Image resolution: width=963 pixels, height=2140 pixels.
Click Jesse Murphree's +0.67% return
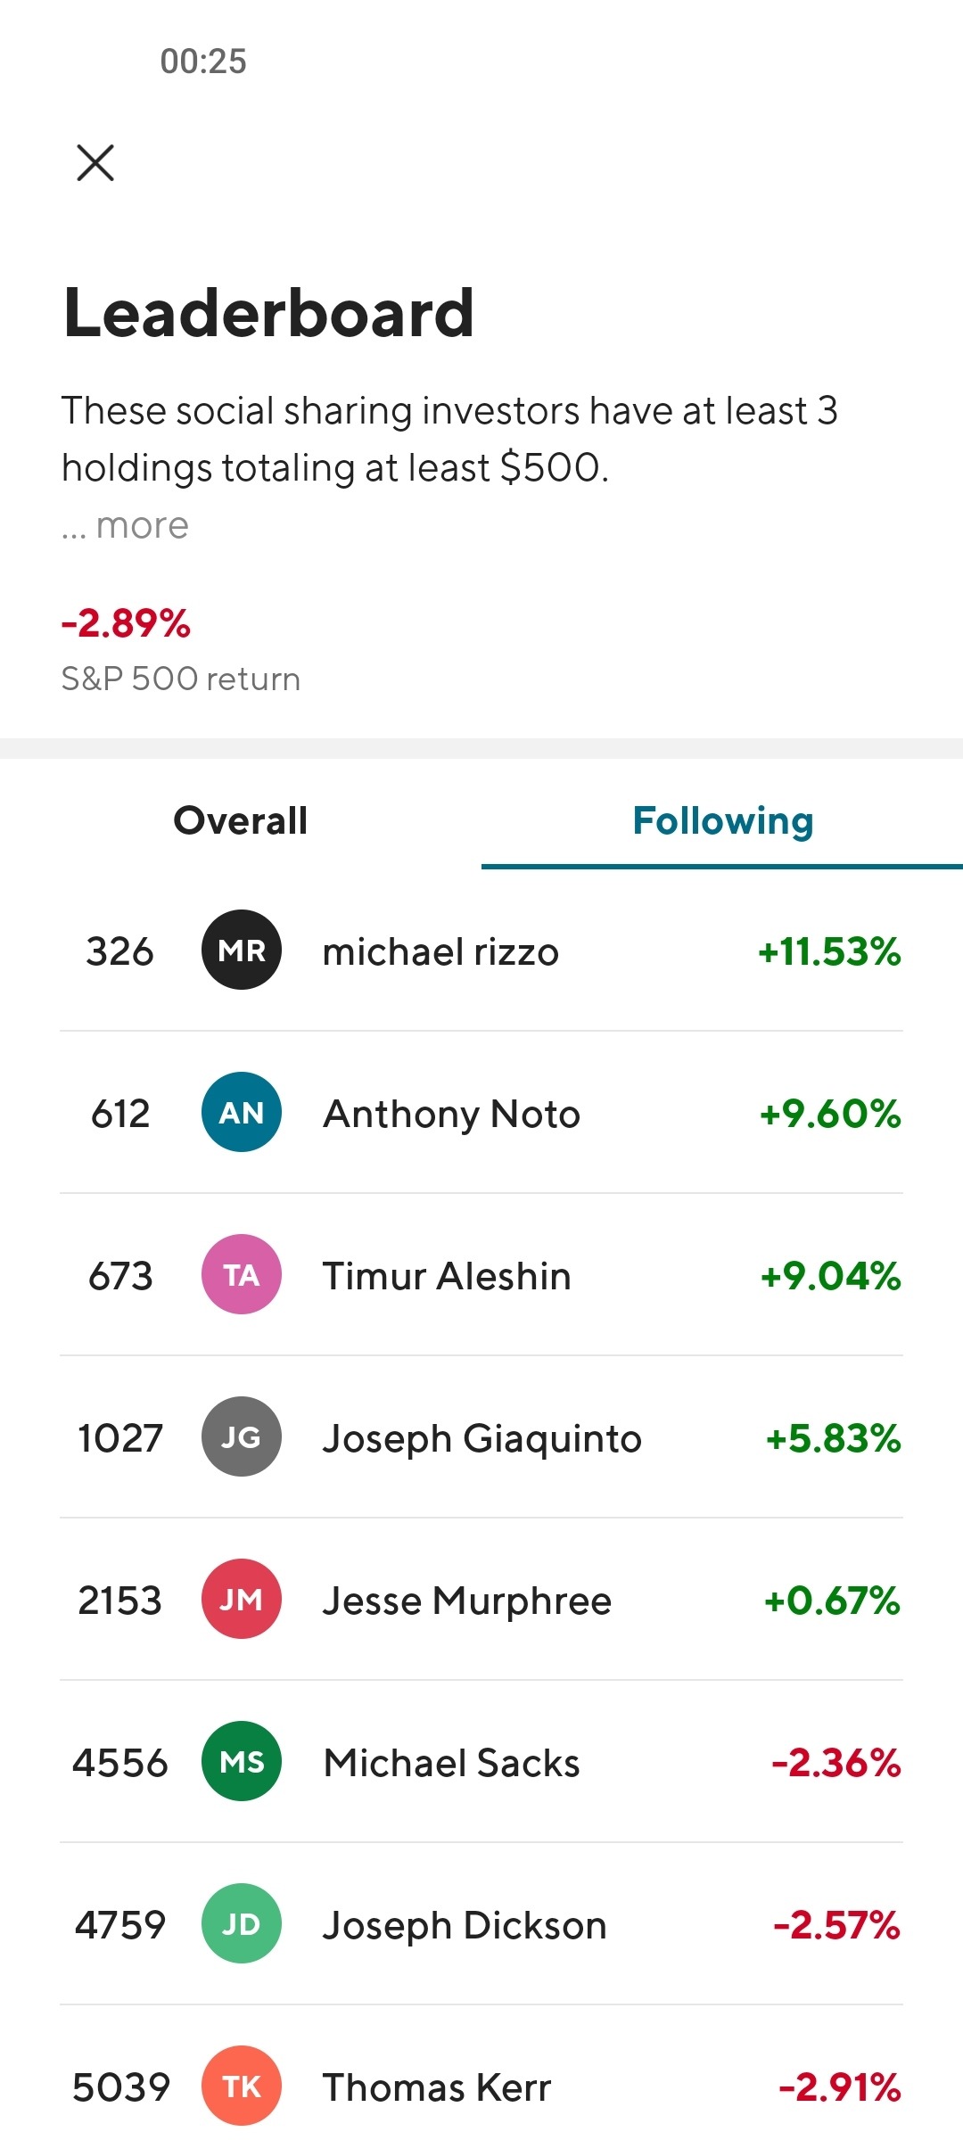[832, 1601]
